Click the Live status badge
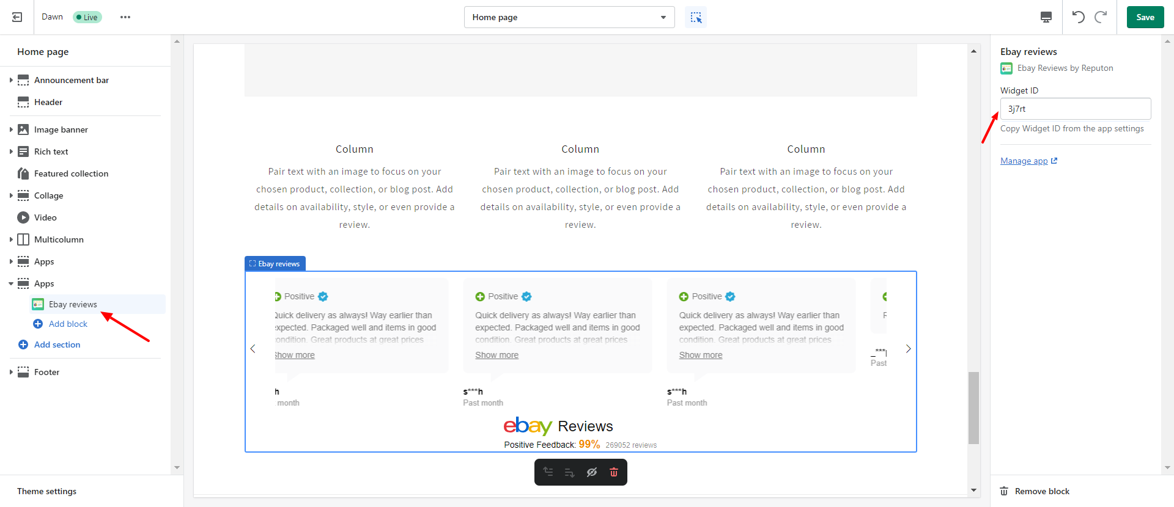Viewport: 1174px width, 507px height. (x=87, y=17)
